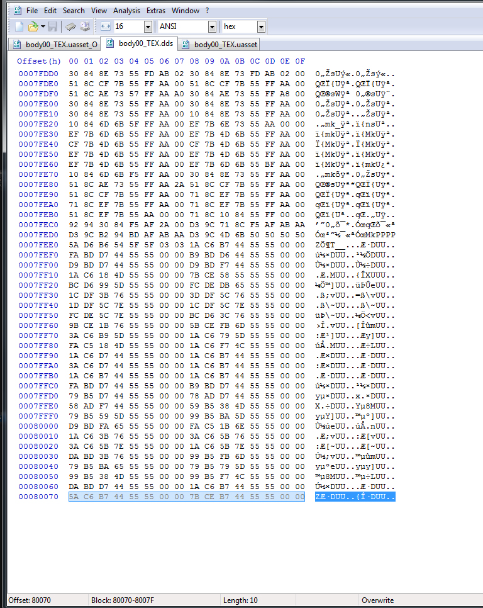Open the Analysis menu
This screenshot has width=483, height=608.
pos(127,11)
